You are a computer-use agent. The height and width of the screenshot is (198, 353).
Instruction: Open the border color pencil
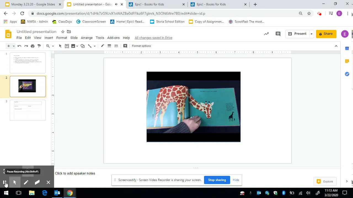tap(103, 46)
